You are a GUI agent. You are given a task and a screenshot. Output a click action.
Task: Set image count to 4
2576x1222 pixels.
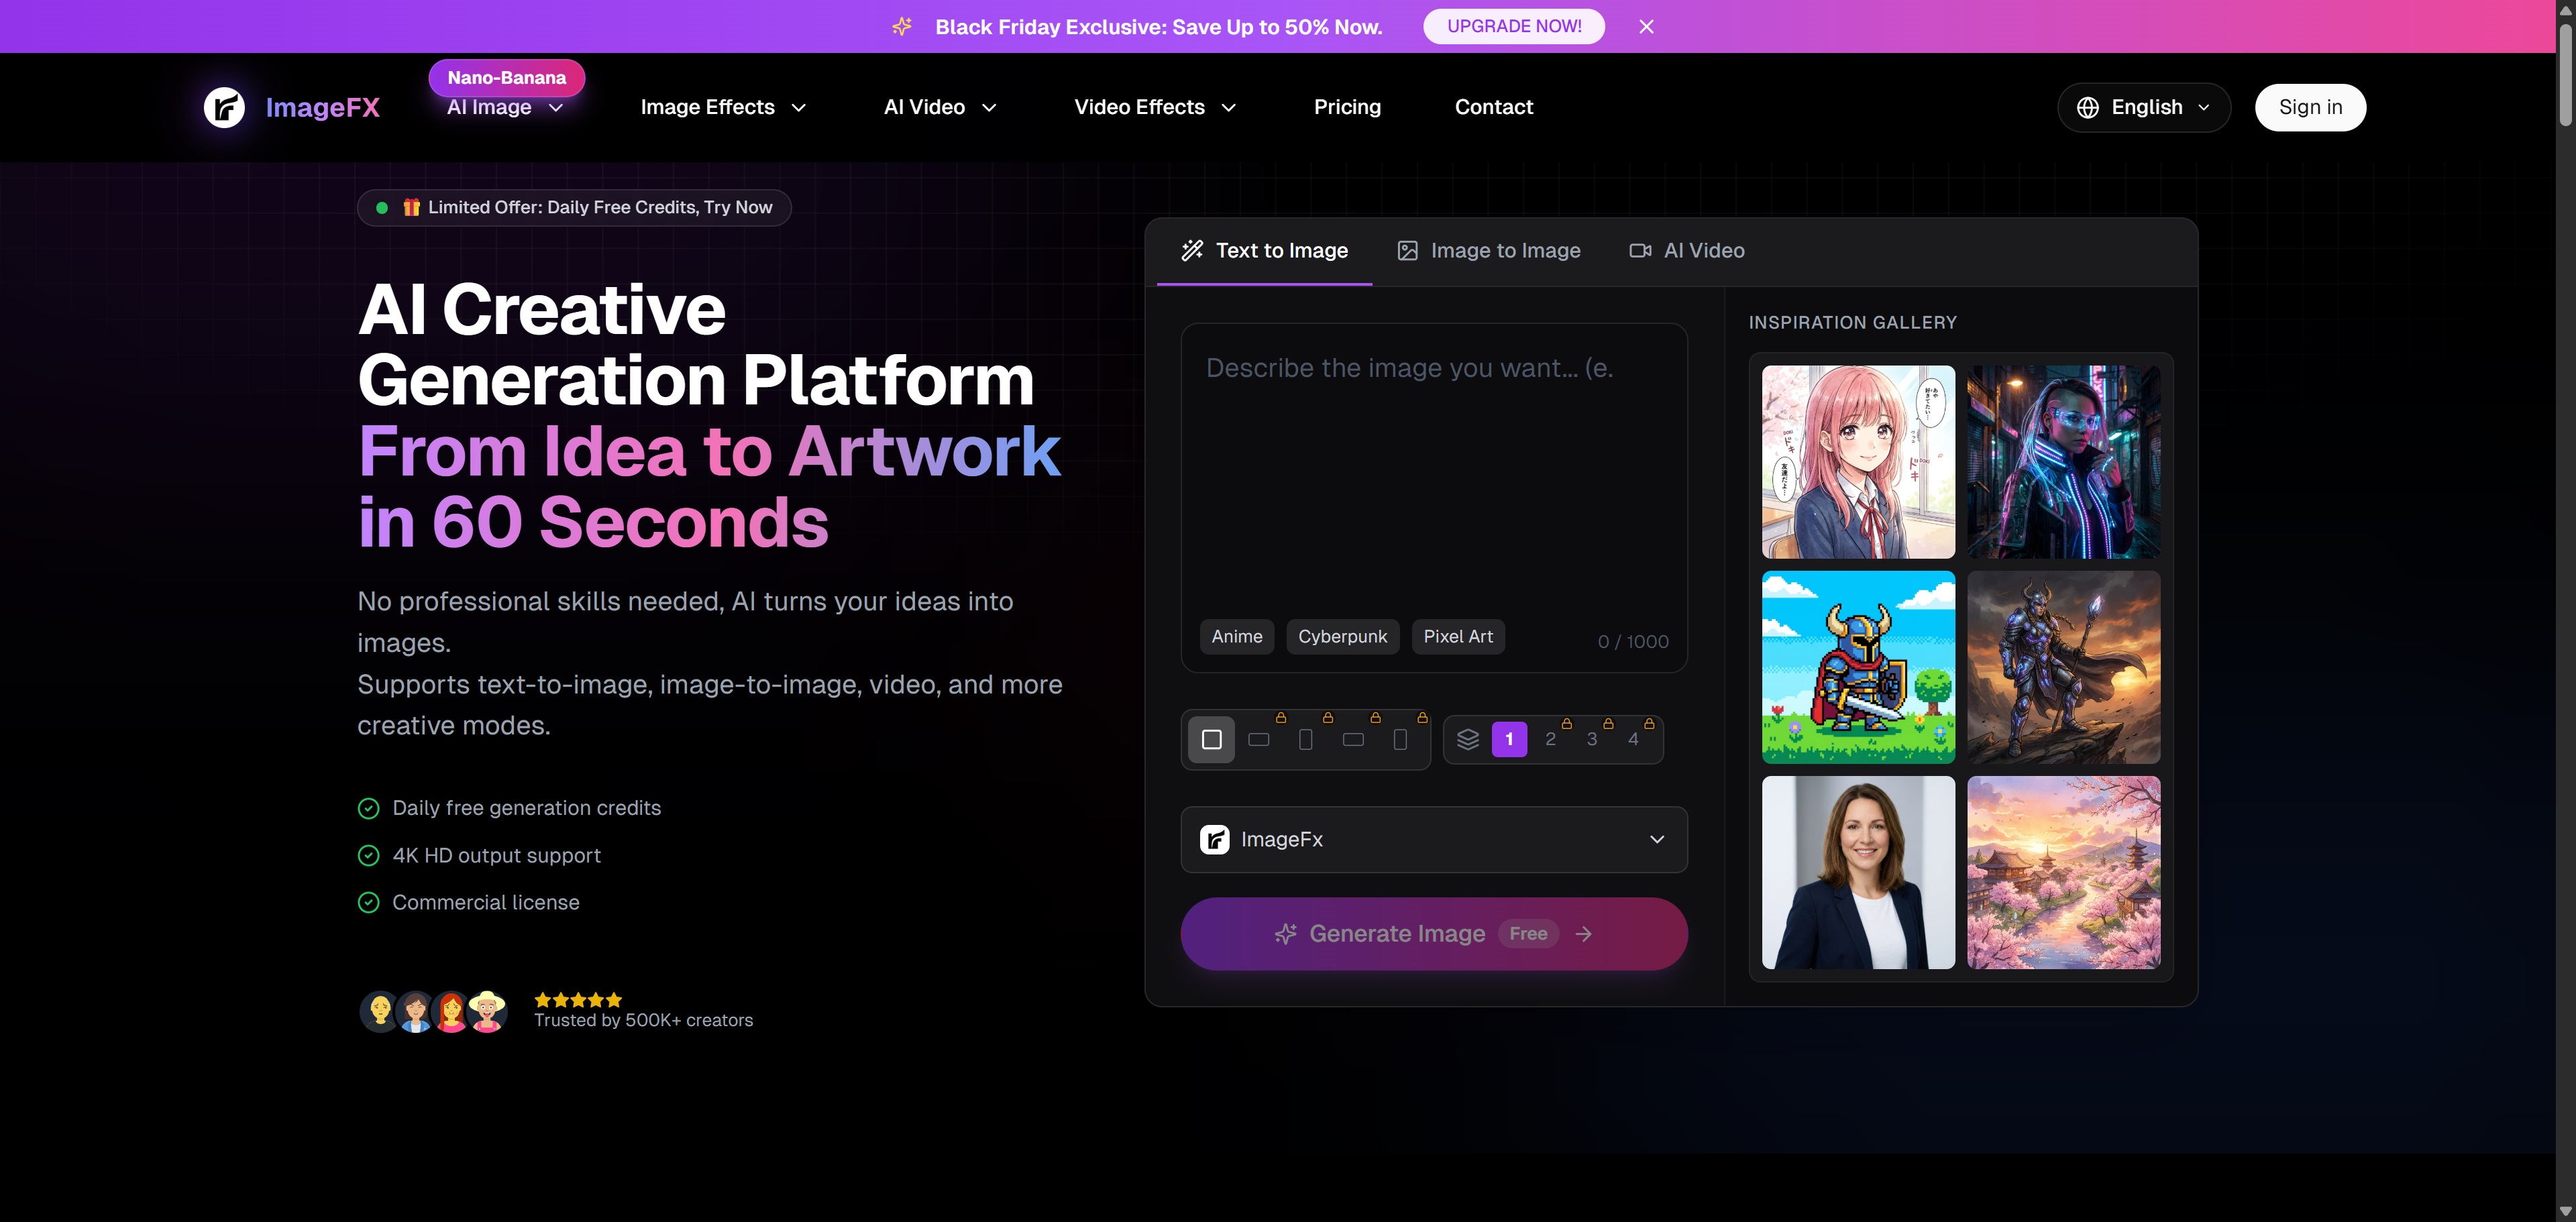(1633, 740)
